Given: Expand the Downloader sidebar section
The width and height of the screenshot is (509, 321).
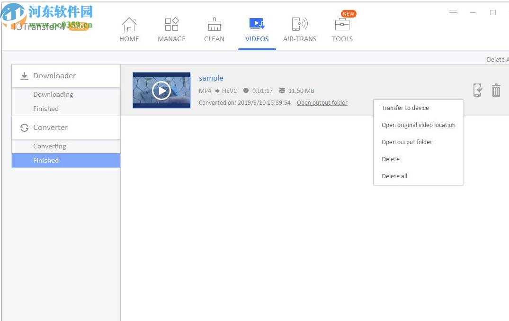Looking at the screenshot, I should pyautogui.click(x=54, y=75).
